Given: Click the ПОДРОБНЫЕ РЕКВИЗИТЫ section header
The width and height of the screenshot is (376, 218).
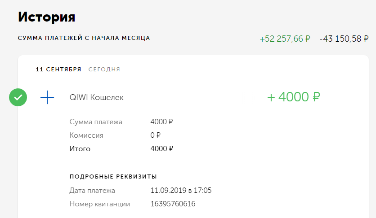Looking at the screenshot, I should [x=113, y=177].
